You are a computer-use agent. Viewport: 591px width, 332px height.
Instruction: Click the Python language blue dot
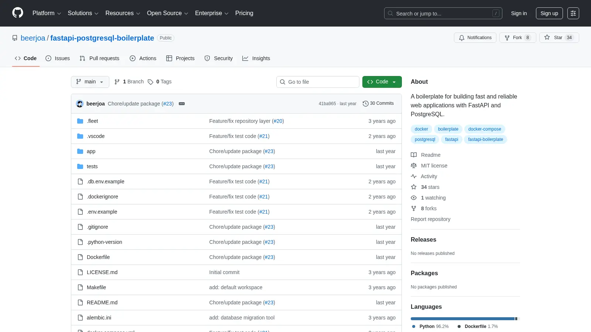tap(414, 326)
